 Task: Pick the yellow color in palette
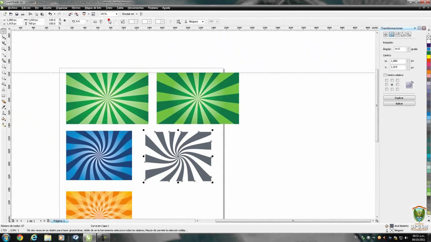coord(429,56)
